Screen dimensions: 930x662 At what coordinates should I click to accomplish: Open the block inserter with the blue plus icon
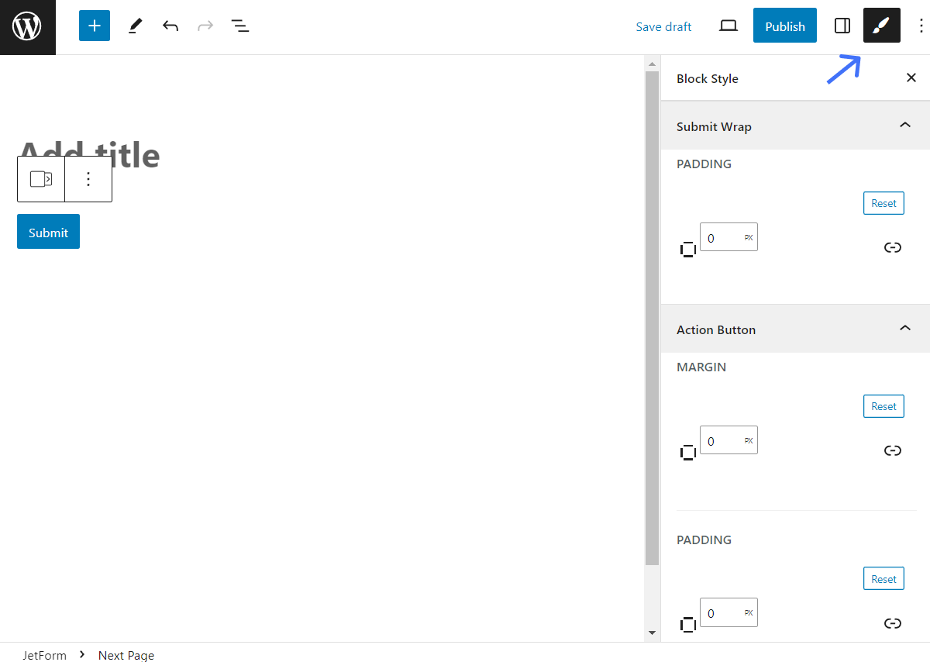point(94,26)
